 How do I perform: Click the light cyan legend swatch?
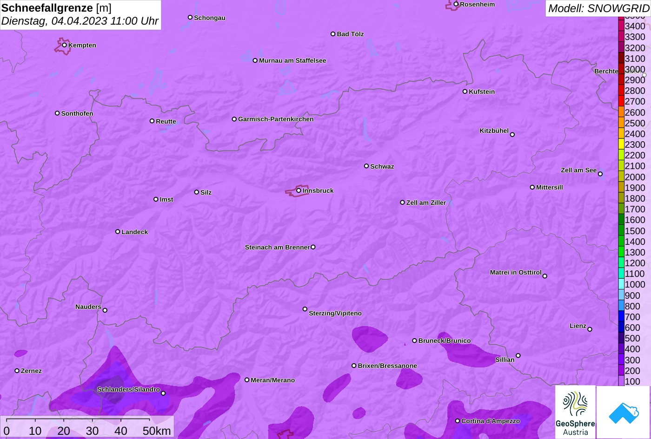tap(621, 284)
